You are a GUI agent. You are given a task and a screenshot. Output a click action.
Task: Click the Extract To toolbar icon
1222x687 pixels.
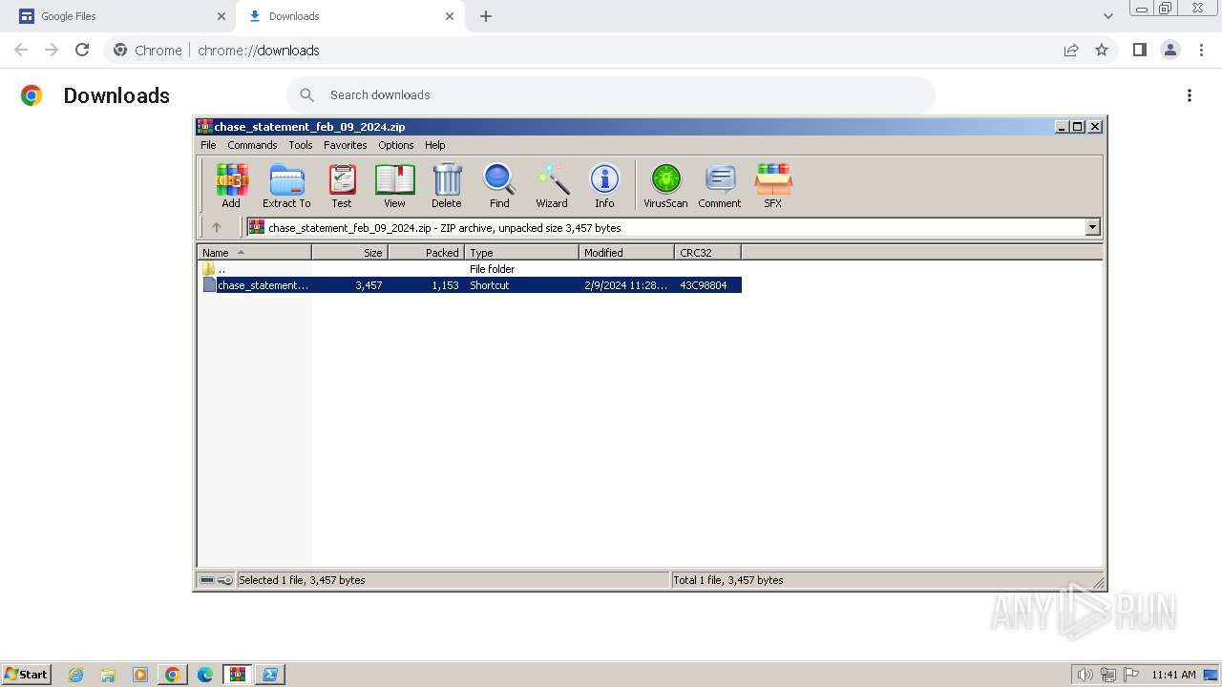(286, 186)
